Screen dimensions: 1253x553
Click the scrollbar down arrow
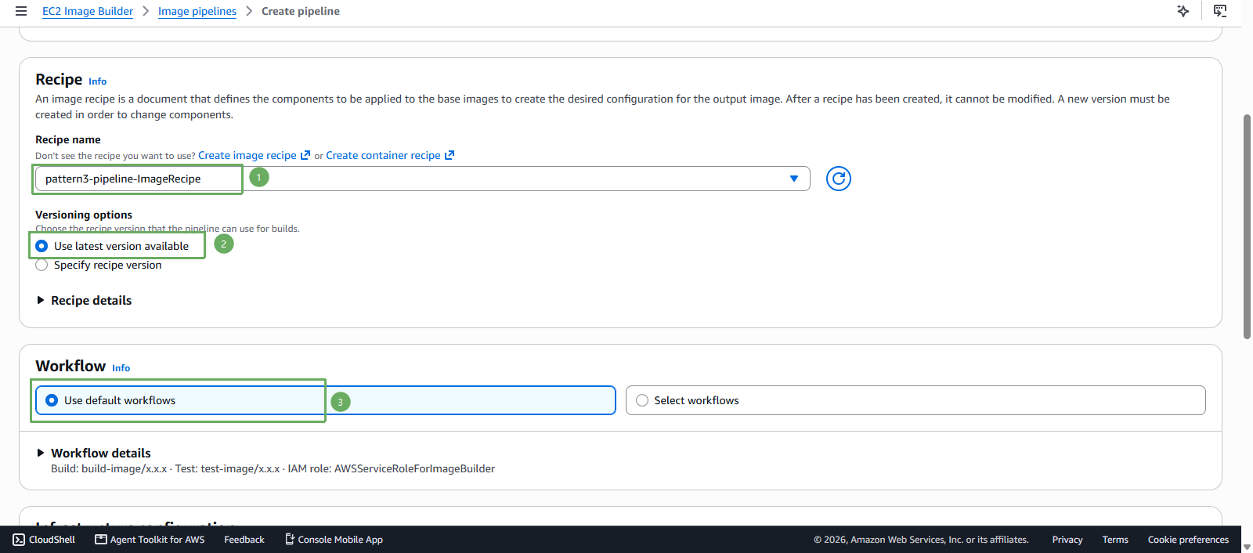(x=1247, y=548)
